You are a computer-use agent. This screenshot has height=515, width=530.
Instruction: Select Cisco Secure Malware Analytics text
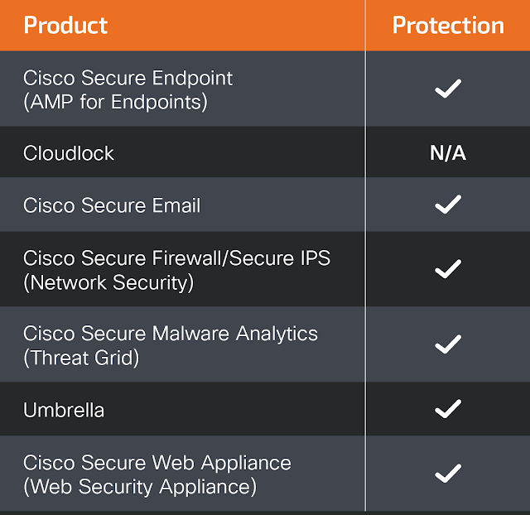[171, 334]
